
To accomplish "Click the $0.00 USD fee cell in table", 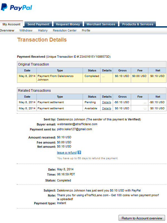I will point(139,78).
